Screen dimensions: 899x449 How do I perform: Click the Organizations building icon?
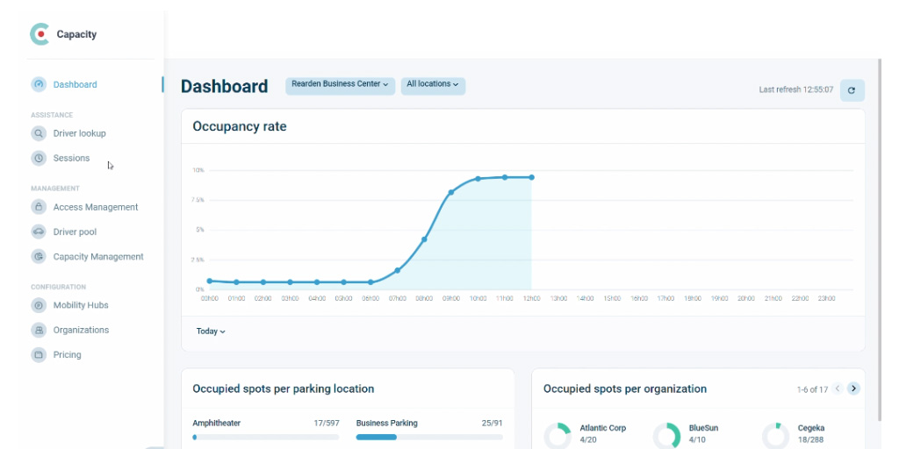39,331
